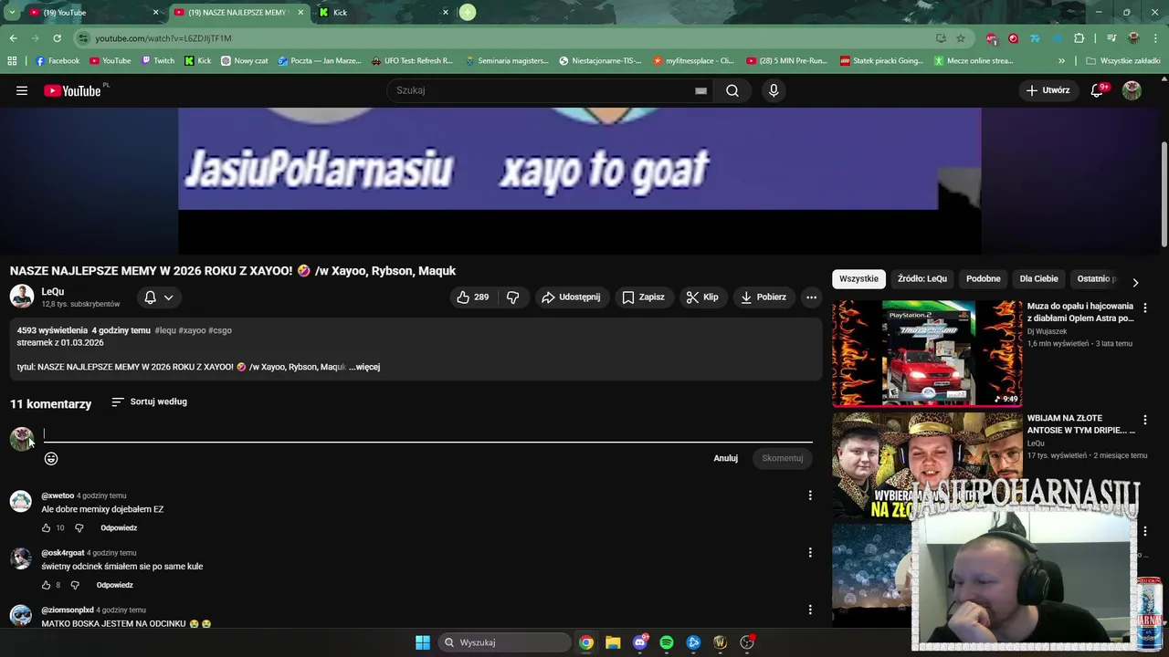Screen dimensions: 1169x657
Task: Click the page vertical scrollbar thumb
Action: 1164,193
